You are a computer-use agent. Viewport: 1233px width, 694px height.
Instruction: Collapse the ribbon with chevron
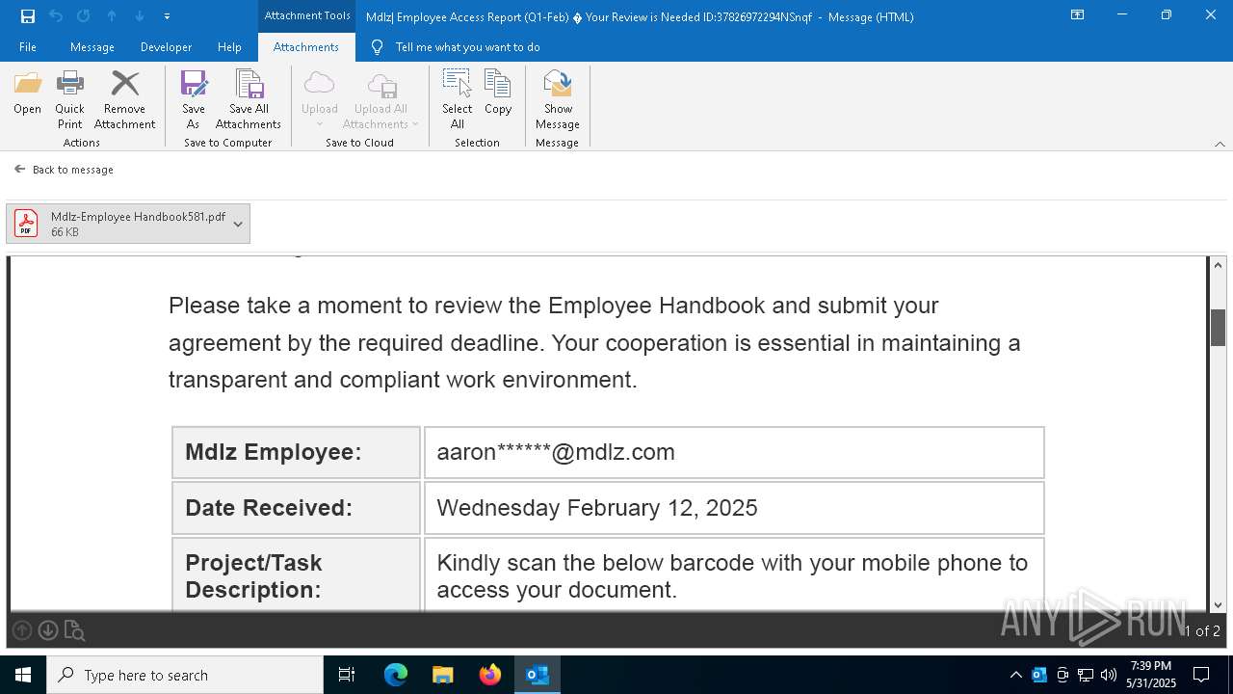(x=1220, y=144)
